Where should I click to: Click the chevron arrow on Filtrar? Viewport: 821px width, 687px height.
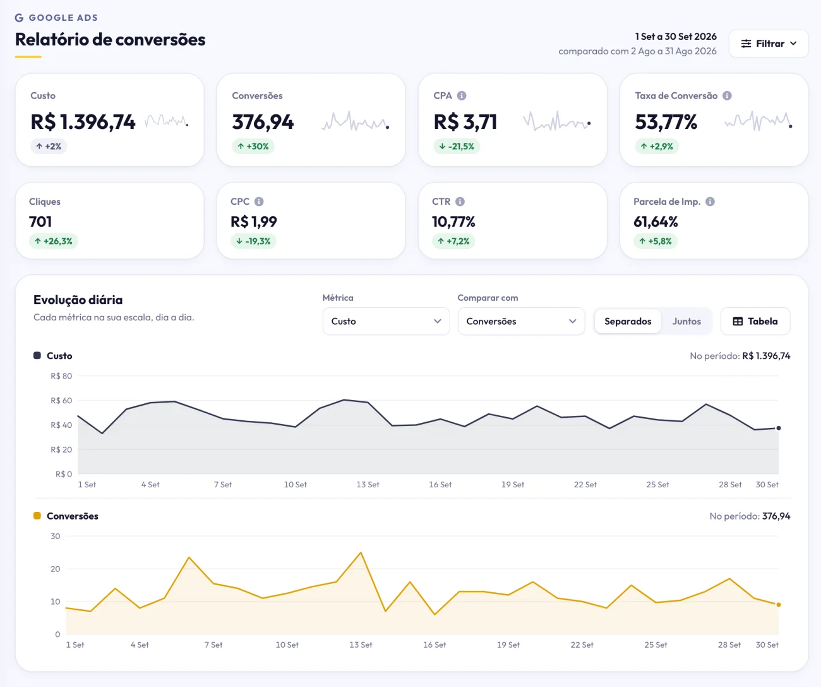coord(793,44)
